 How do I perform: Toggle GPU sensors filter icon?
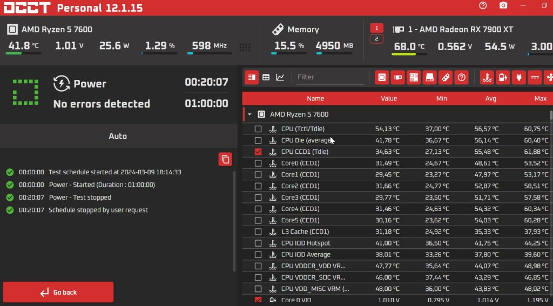[x=398, y=77]
